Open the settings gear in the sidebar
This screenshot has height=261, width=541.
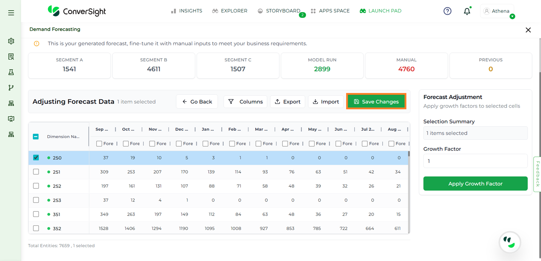[x=11, y=41]
